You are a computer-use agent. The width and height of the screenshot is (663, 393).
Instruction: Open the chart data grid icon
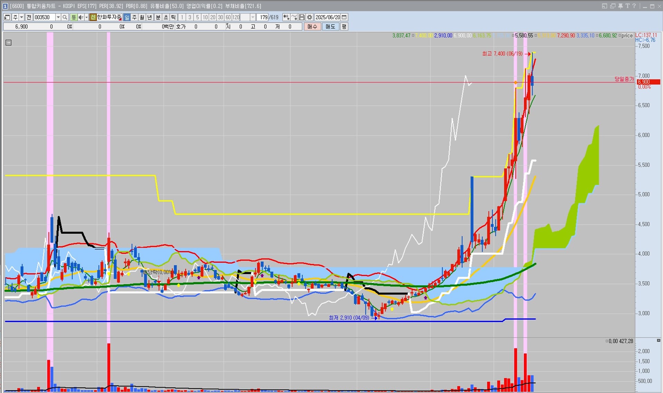[x=9, y=42]
